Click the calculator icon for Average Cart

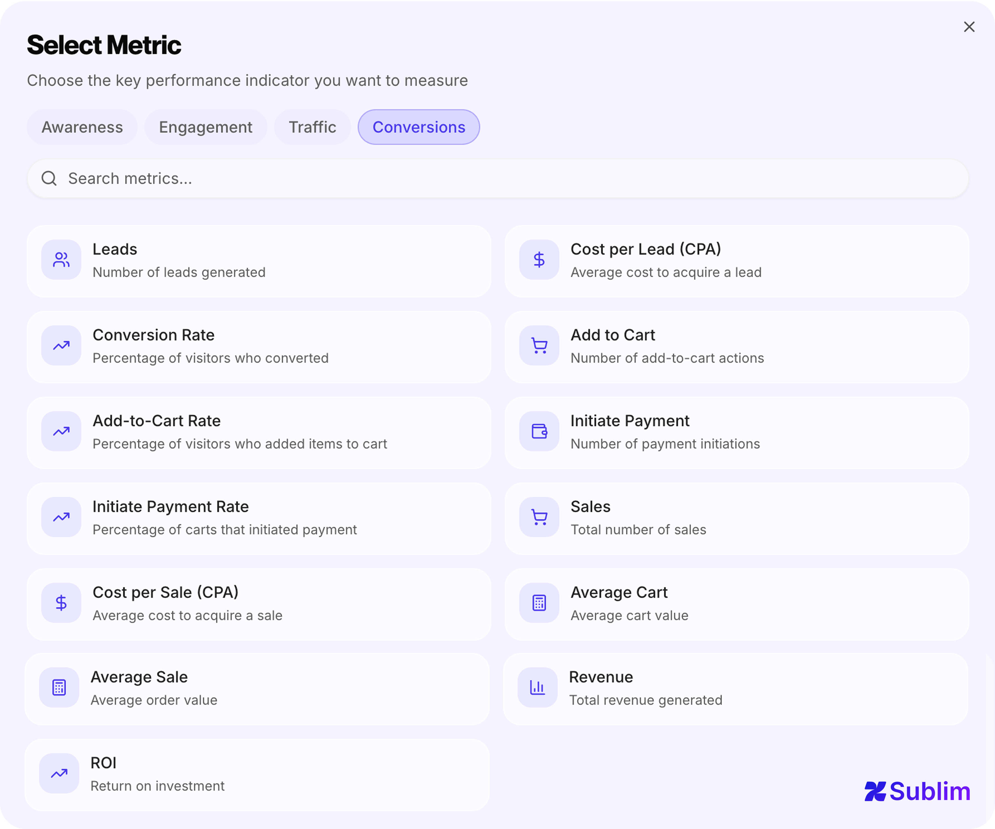pos(539,603)
